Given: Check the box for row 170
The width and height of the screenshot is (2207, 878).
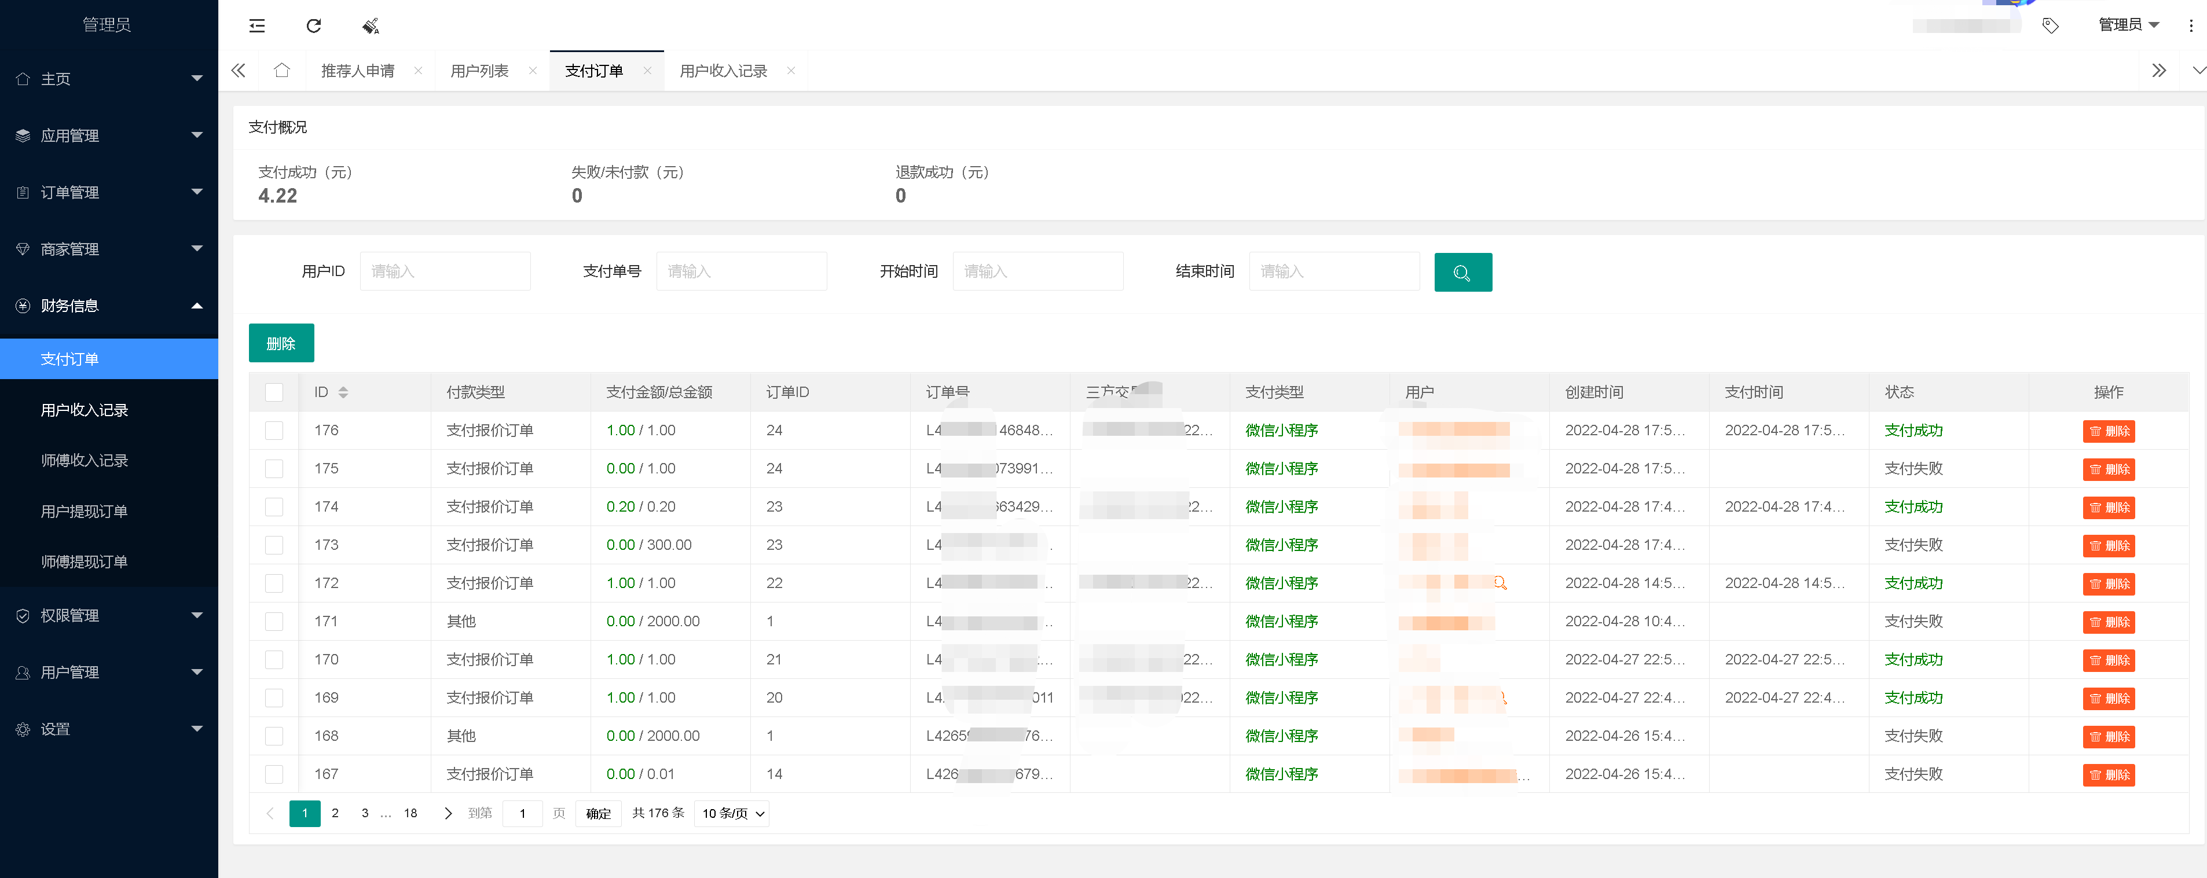Looking at the screenshot, I should pos(274,660).
